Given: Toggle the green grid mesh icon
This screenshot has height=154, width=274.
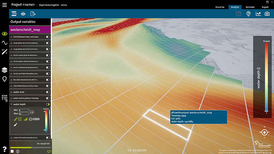Looking at the screenshot, I should pyautogui.click(x=20, y=119).
